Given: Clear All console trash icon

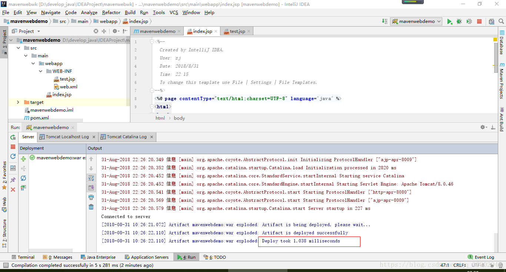Looking at the screenshot, I should pyautogui.click(x=91, y=207).
